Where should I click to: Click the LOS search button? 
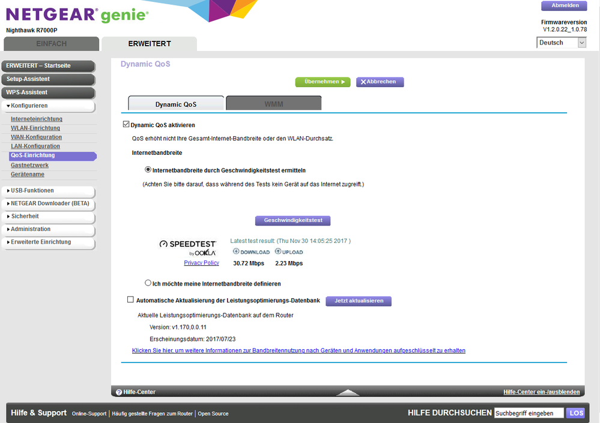pyautogui.click(x=576, y=413)
